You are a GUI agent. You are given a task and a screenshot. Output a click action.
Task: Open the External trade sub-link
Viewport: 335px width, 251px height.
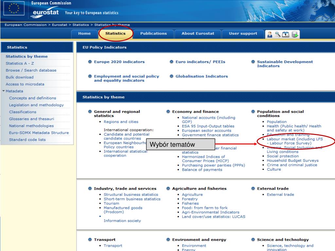point(280,194)
